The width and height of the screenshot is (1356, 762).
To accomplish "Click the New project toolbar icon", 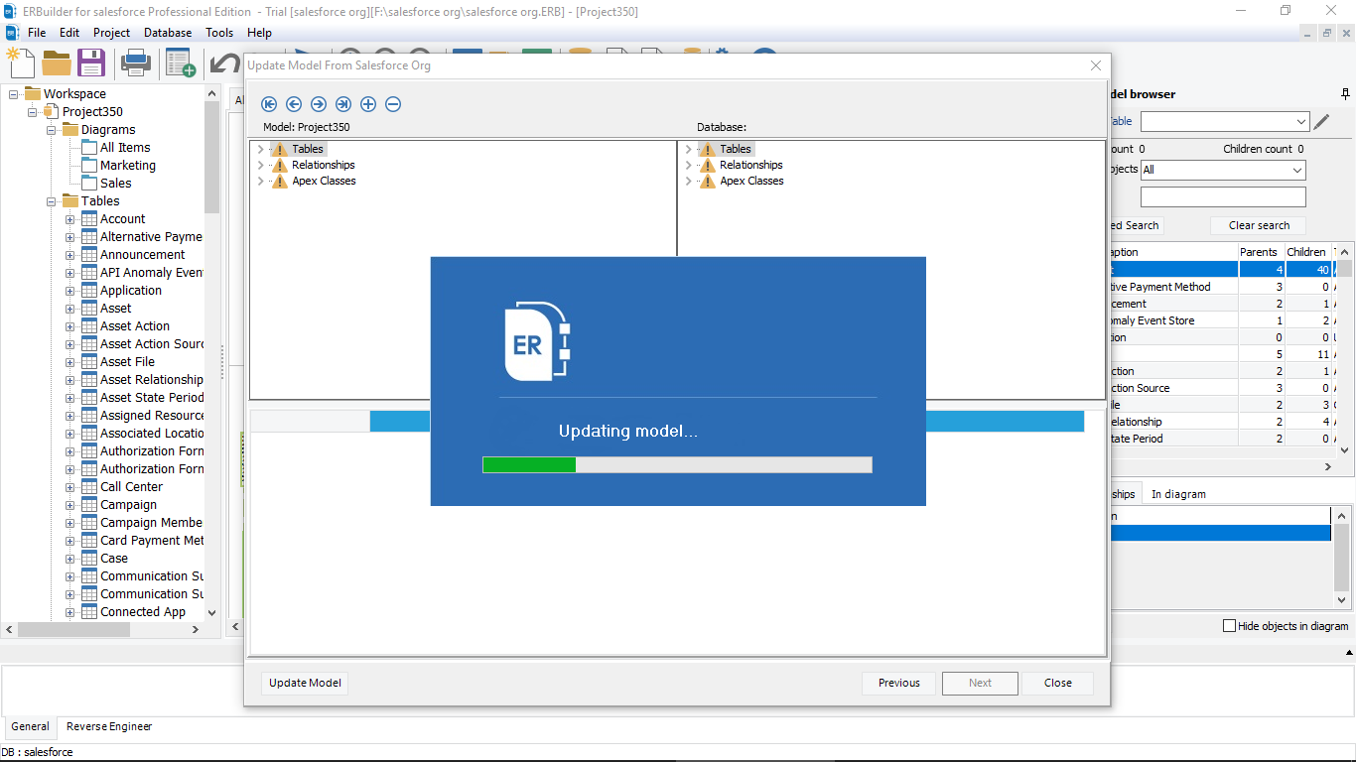I will point(21,63).
